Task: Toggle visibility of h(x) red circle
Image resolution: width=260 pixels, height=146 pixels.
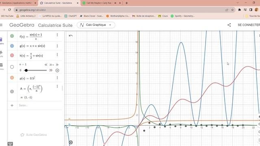Action: pyautogui.click(x=12, y=55)
